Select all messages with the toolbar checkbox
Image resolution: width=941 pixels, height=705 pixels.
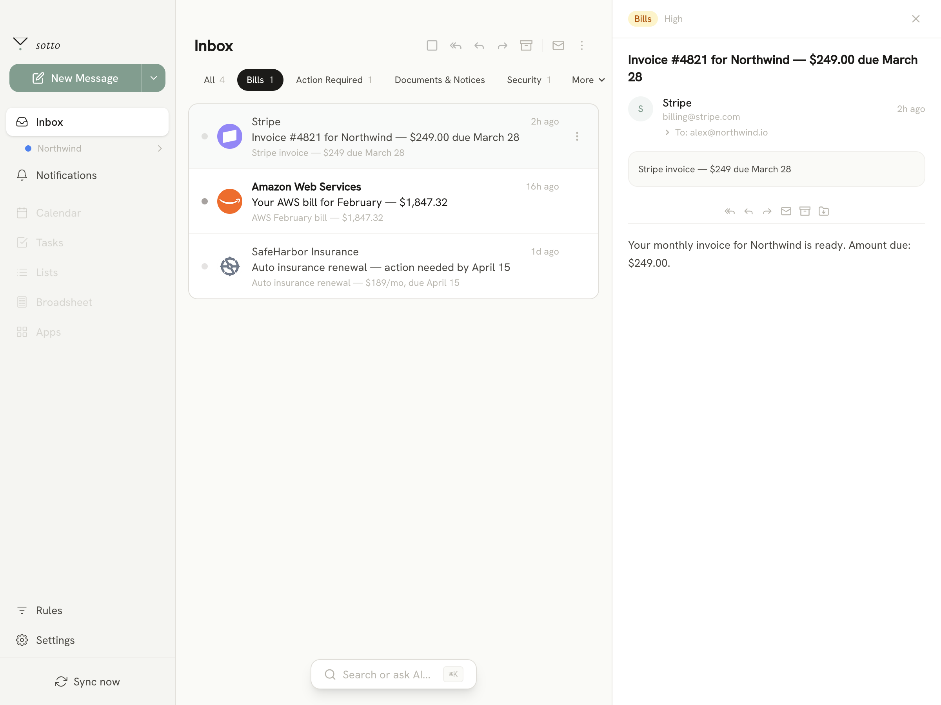click(x=432, y=45)
